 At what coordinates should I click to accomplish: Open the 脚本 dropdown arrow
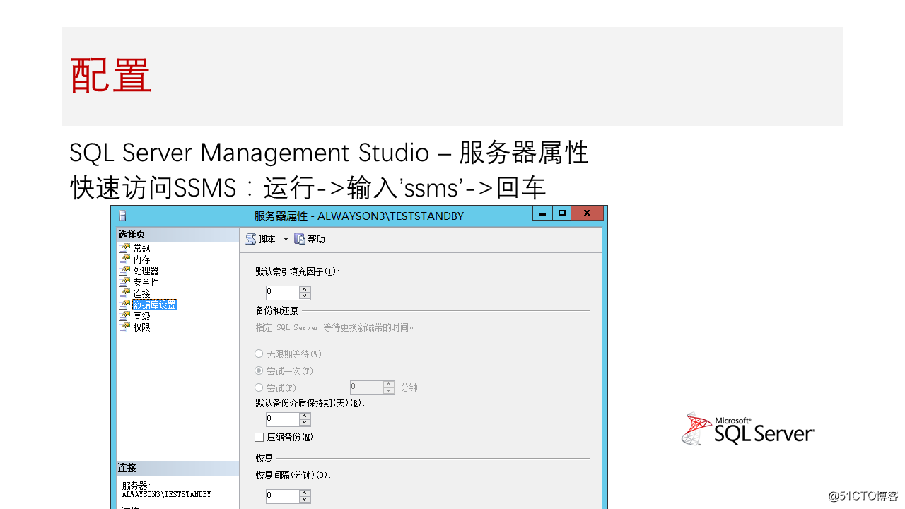286,239
